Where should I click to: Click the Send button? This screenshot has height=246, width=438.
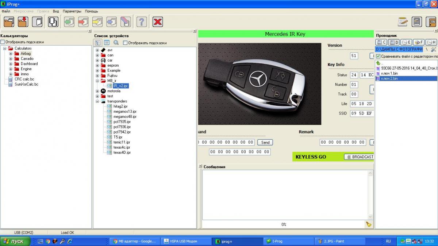[265, 142]
